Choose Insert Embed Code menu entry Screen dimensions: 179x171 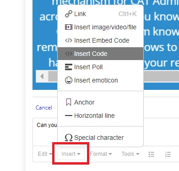(x=101, y=40)
